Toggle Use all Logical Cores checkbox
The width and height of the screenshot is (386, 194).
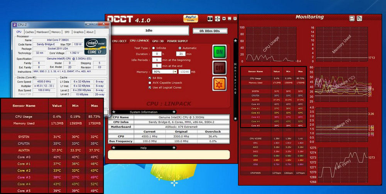[150, 88]
